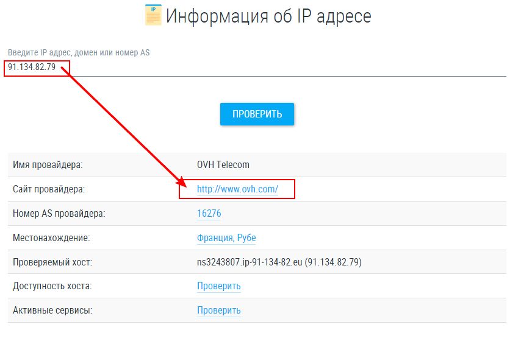
Task: Click the Сайт провайдера label
Action: (49, 189)
